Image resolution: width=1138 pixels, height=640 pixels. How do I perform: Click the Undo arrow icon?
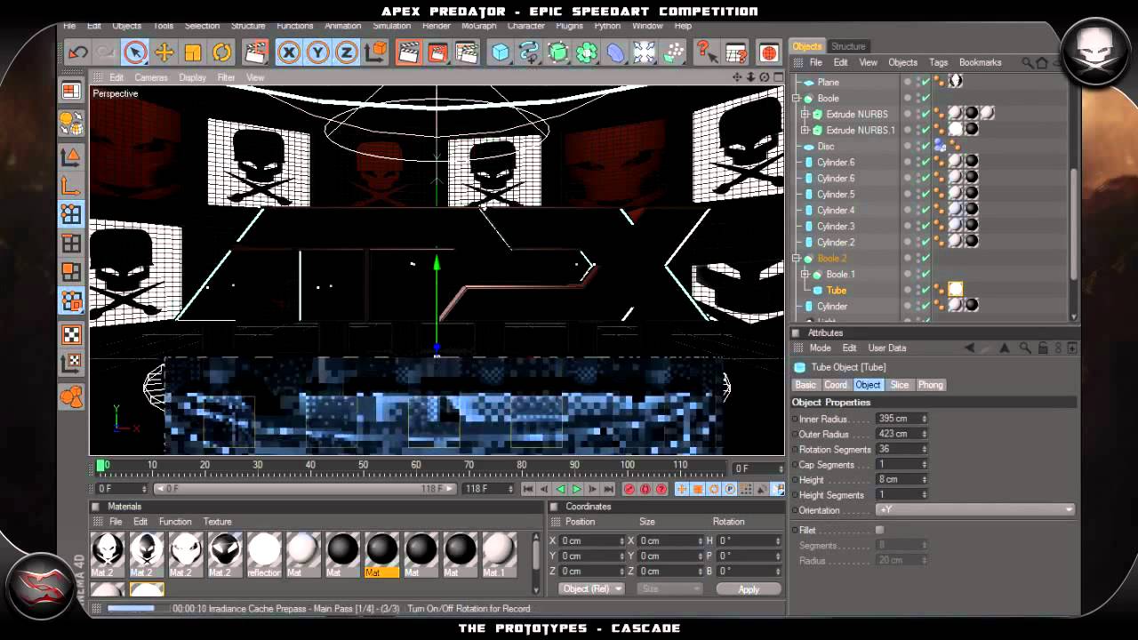[78, 52]
